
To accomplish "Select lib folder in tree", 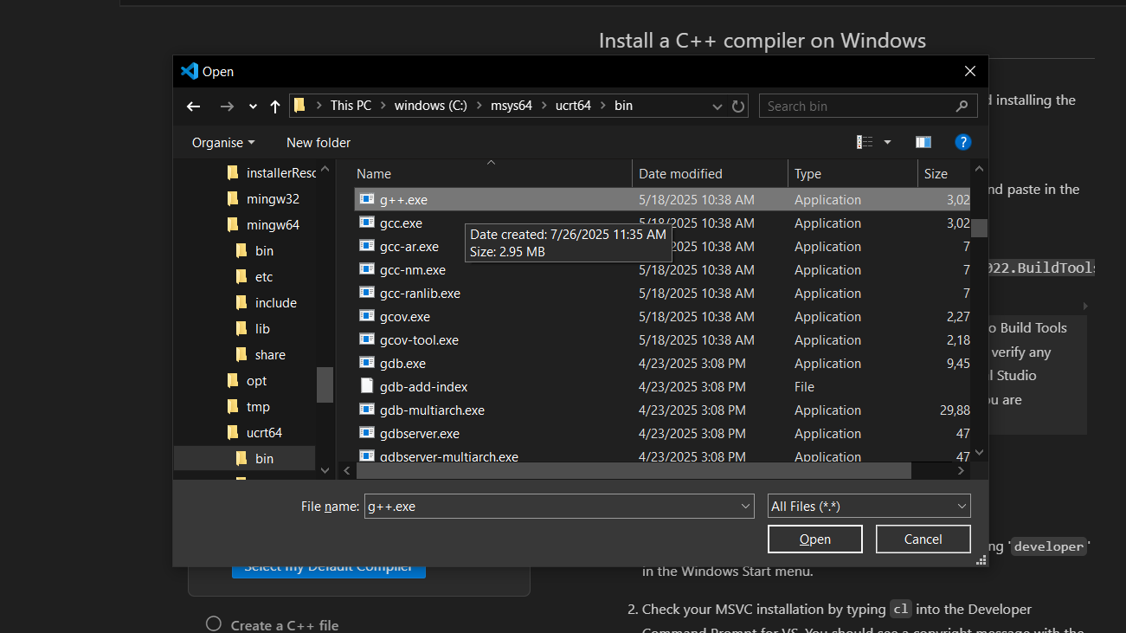I will tap(253, 329).
